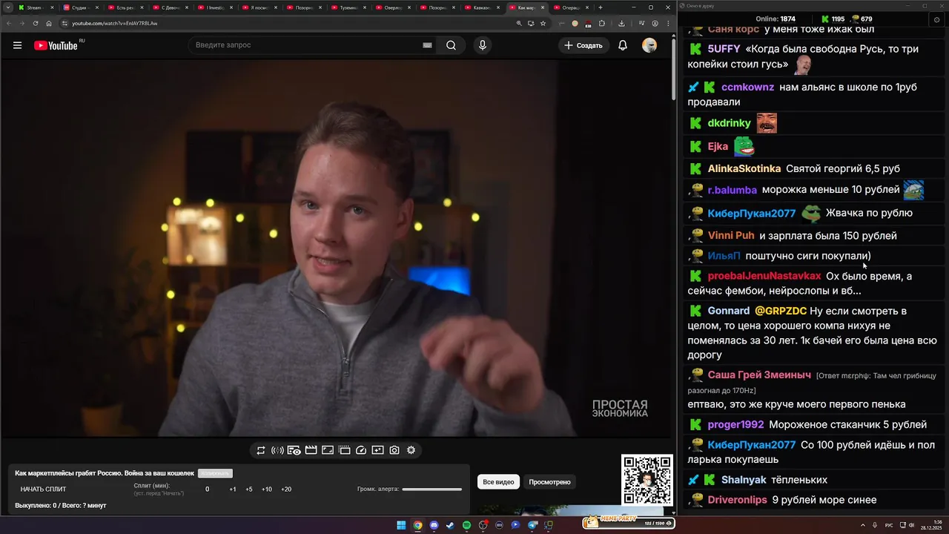
Task: Add +10 minutes to split
Action: click(267, 489)
